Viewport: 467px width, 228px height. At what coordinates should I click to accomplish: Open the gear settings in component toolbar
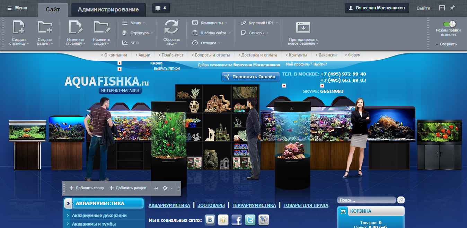coord(165,188)
